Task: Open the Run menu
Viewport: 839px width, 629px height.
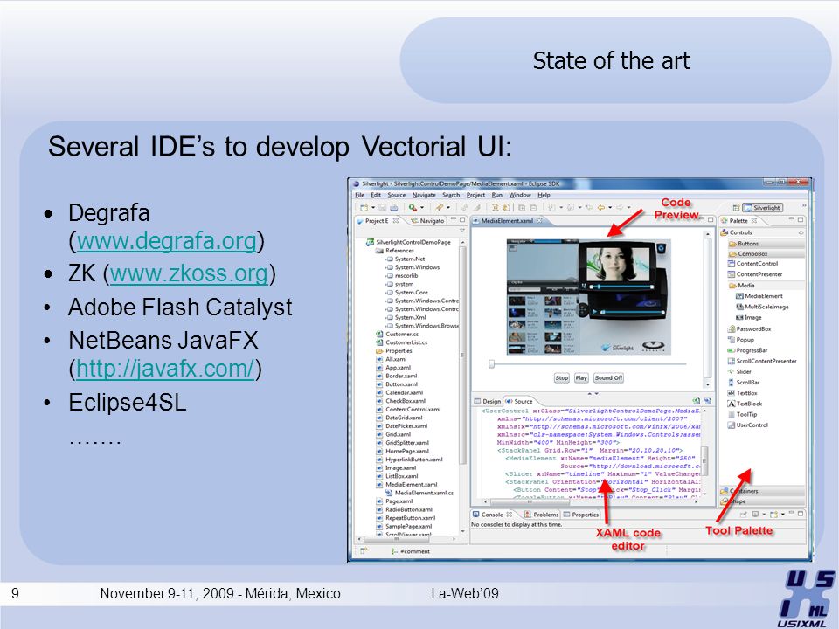Action: (497, 195)
